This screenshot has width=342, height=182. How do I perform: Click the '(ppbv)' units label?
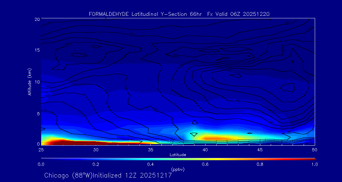coord(178,169)
